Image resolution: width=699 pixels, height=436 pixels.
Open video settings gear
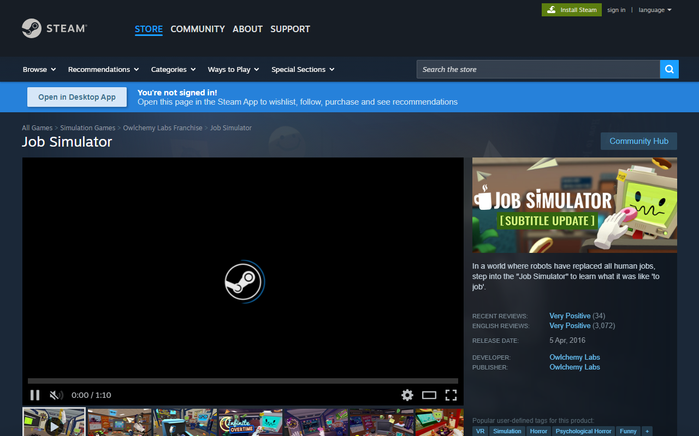tap(407, 395)
